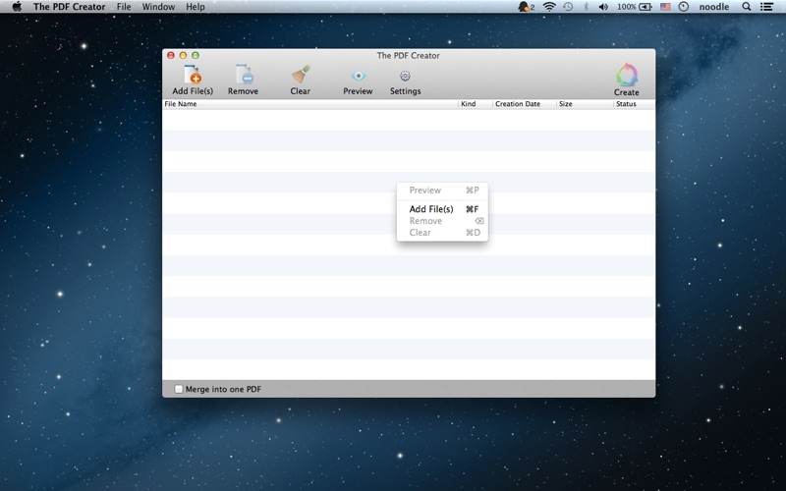Viewport: 786px width, 491px height.
Task: Sort by File Name column header
Action: pyautogui.click(x=309, y=104)
